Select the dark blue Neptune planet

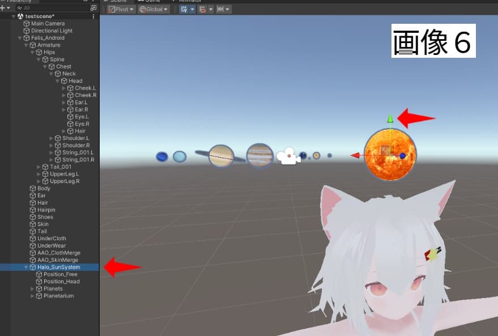[162, 156]
